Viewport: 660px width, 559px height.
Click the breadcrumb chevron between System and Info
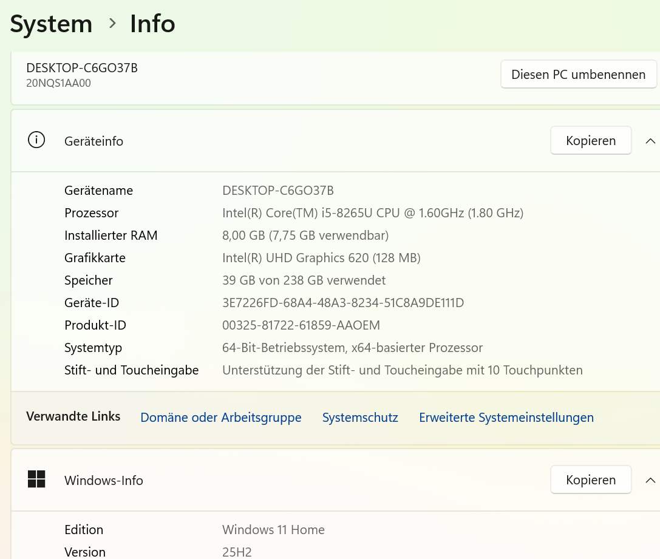[112, 23]
